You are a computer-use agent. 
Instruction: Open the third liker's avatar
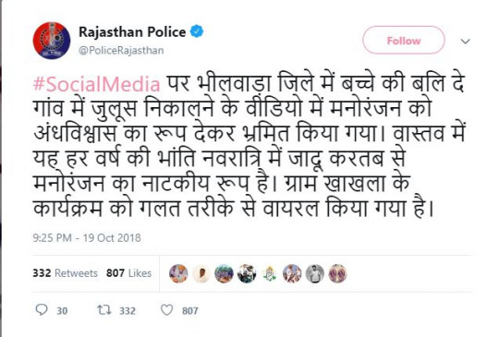tap(224, 273)
